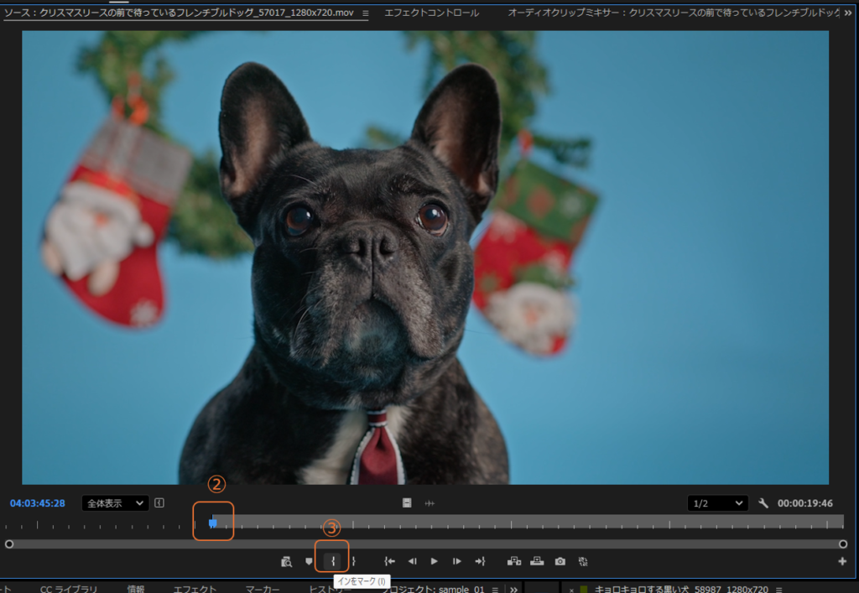Click the Overwrite edit icon

coord(537,561)
